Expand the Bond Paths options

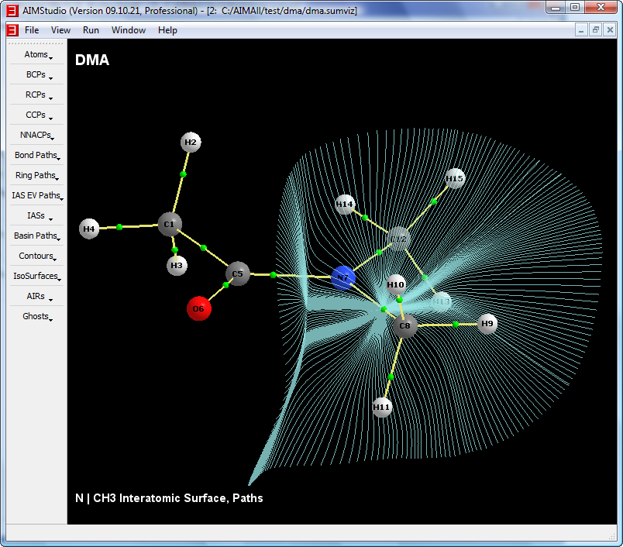coord(36,156)
